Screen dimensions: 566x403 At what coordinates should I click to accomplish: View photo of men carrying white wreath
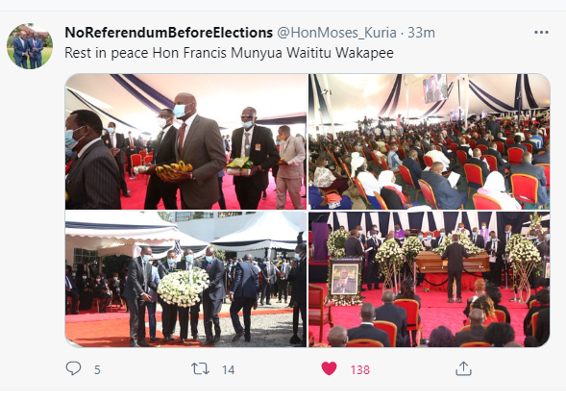click(x=185, y=279)
